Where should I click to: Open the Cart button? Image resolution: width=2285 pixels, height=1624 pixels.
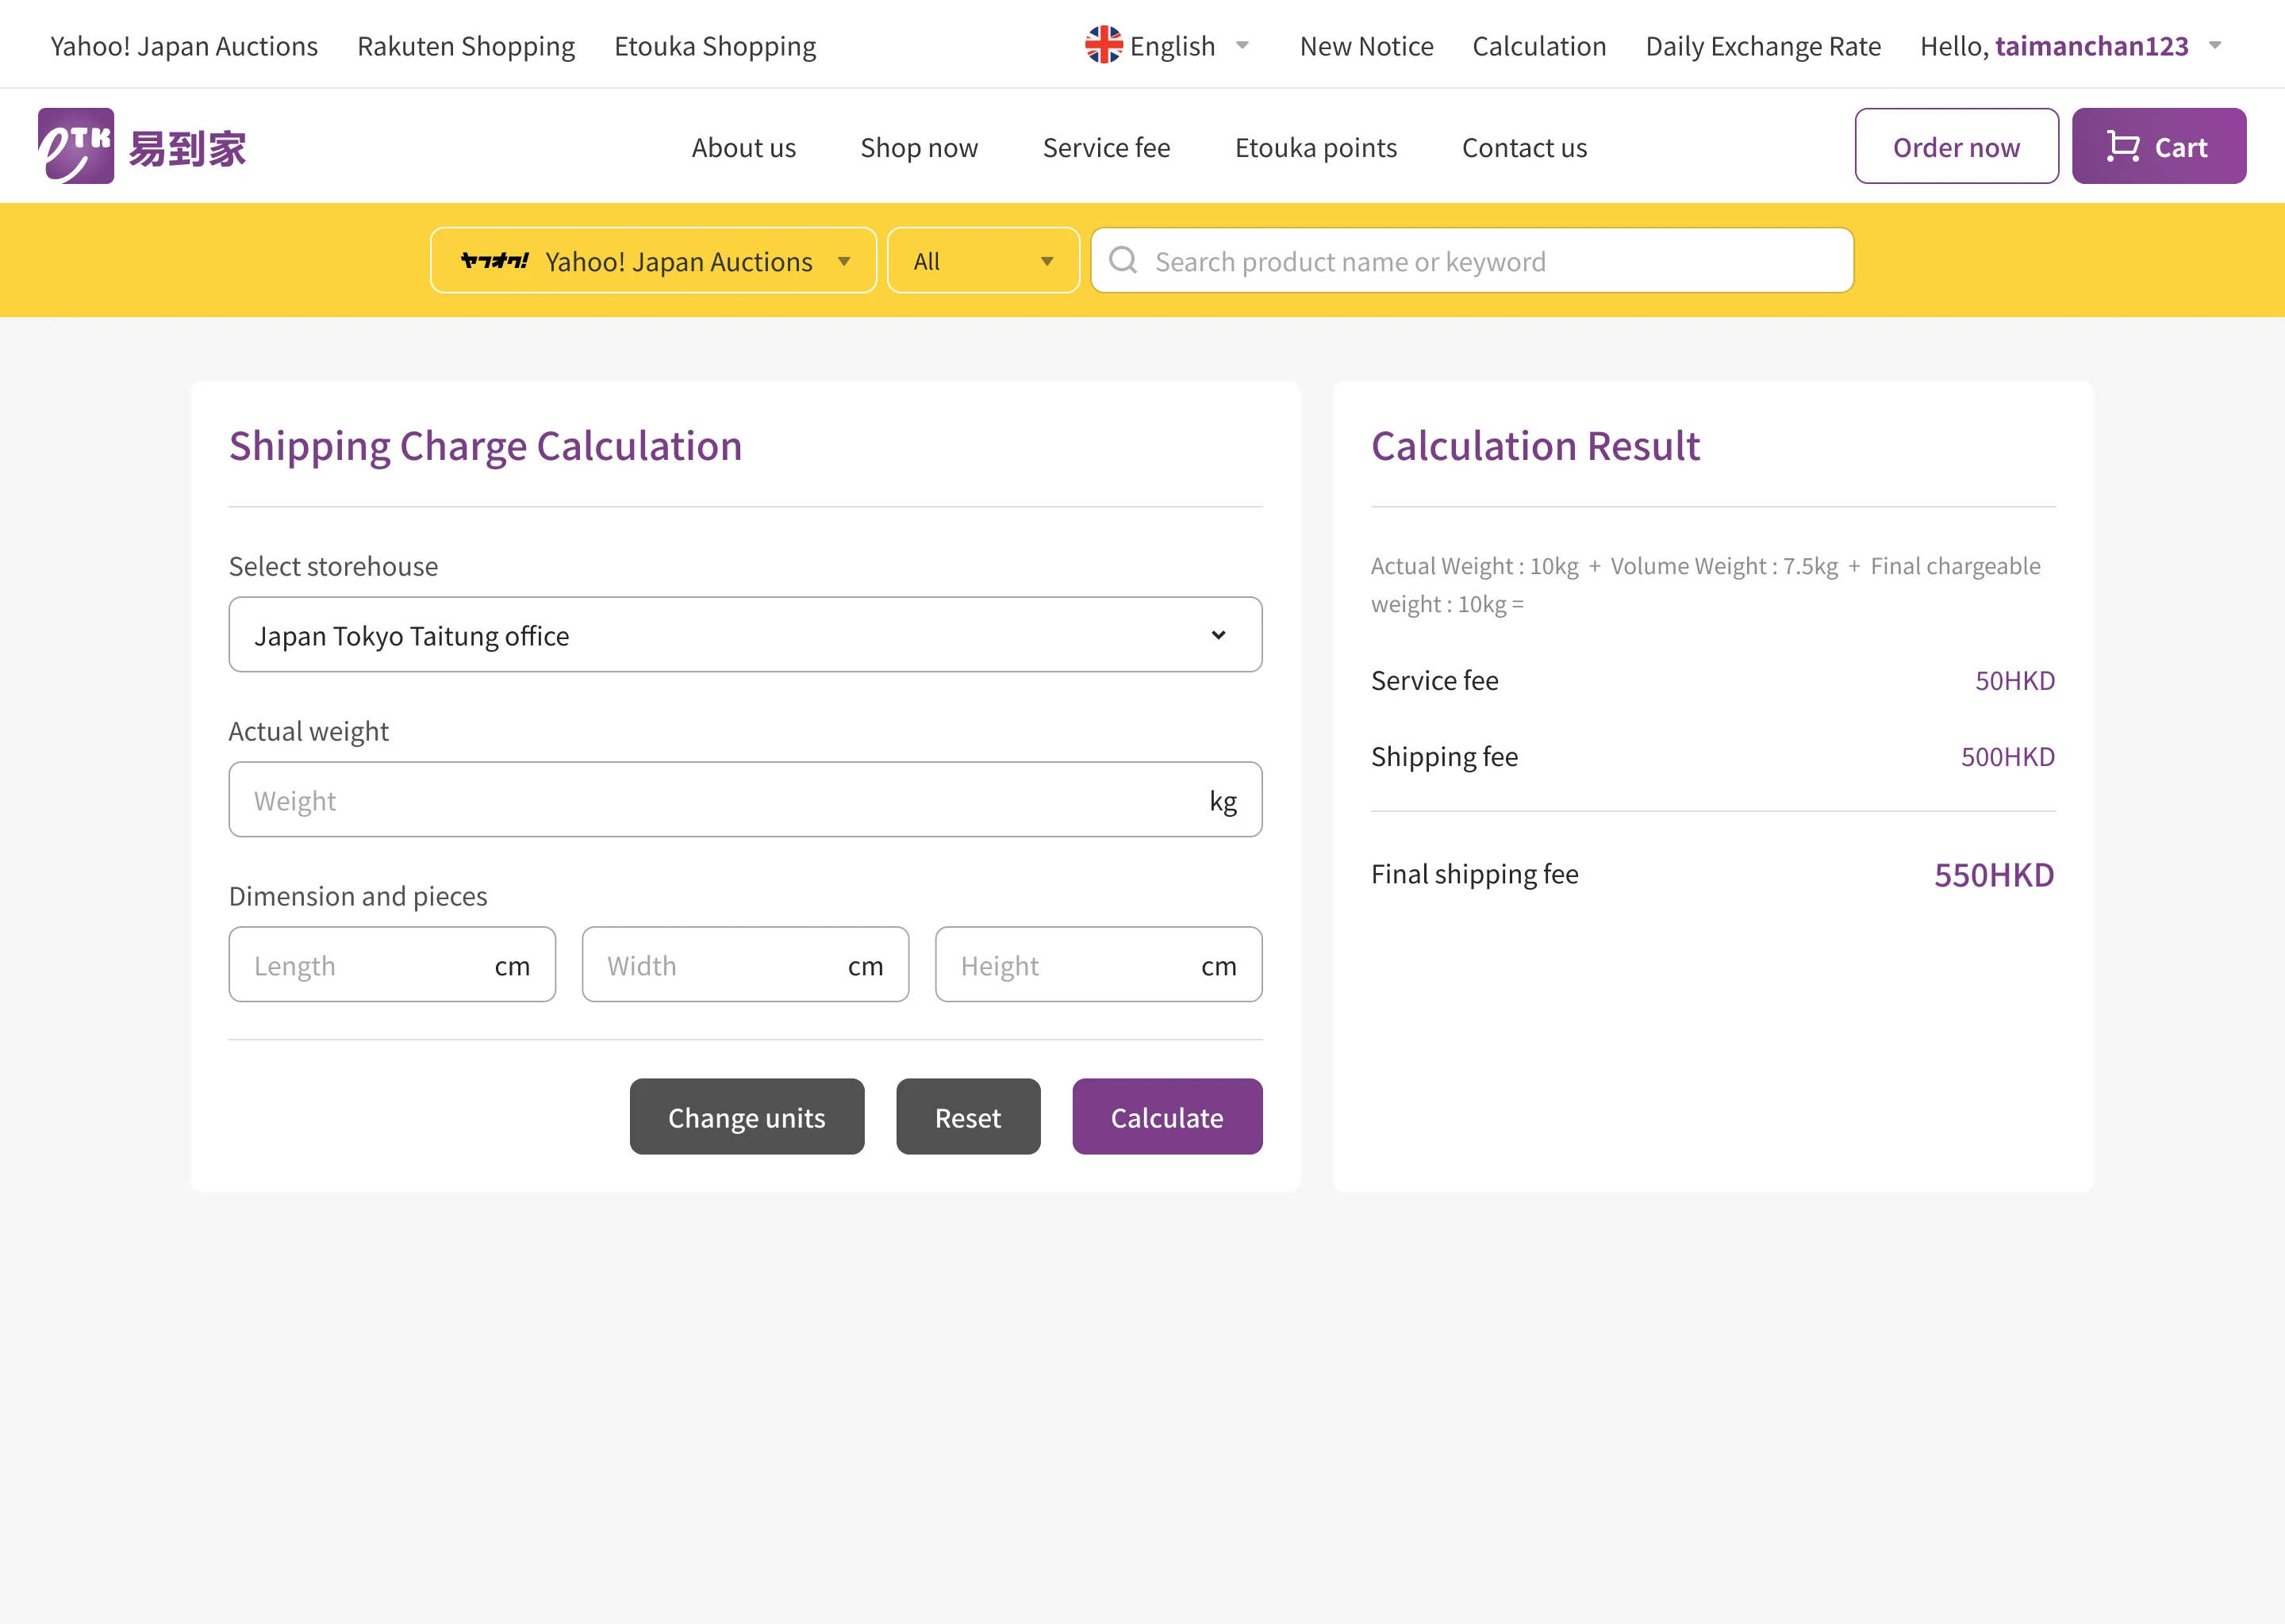[x=2158, y=147]
